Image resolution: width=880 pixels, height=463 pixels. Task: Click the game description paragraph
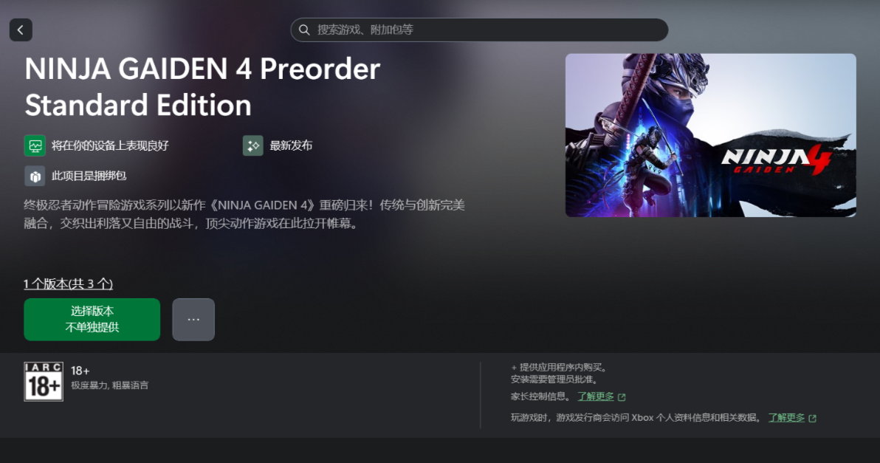coord(244,214)
